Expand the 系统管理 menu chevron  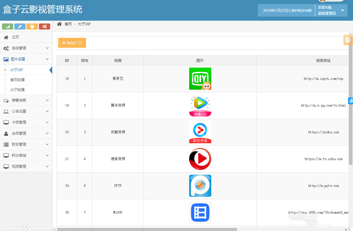(47, 48)
